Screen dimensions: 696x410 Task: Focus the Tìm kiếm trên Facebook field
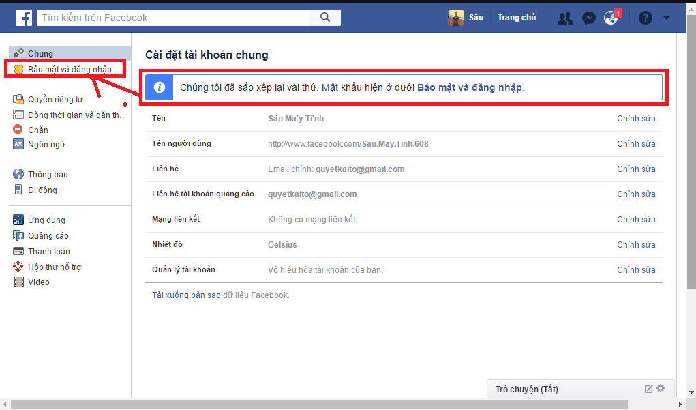pyautogui.click(x=173, y=18)
